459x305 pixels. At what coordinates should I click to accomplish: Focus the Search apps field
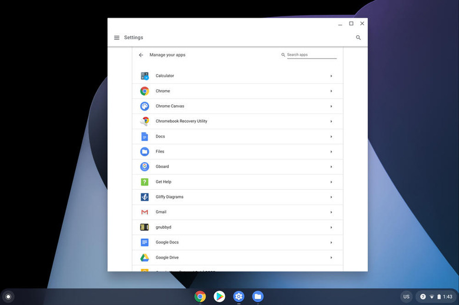point(311,55)
